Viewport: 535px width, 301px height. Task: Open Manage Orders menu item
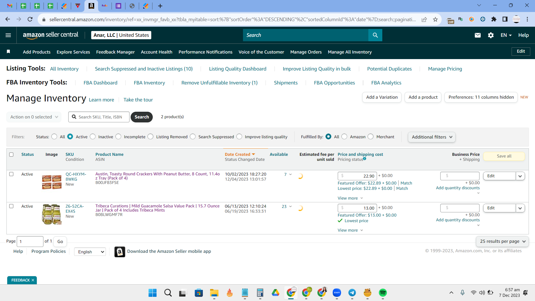tap(306, 52)
